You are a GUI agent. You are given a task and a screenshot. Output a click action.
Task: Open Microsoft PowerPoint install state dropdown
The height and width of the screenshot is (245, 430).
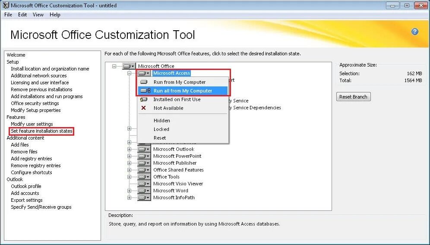(144, 156)
